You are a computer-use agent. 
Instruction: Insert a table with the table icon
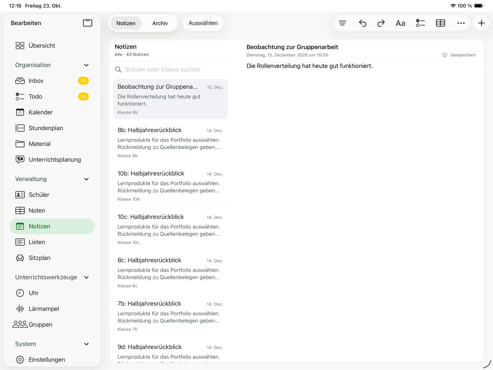(x=441, y=23)
